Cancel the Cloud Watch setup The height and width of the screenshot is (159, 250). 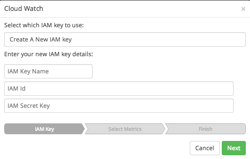[x=205, y=148]
